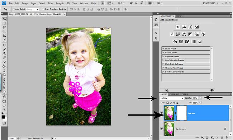The width and height of the screenshot is (233, 140).
Task: Toggle lock image pixels
Action: (x=171, y=103)
